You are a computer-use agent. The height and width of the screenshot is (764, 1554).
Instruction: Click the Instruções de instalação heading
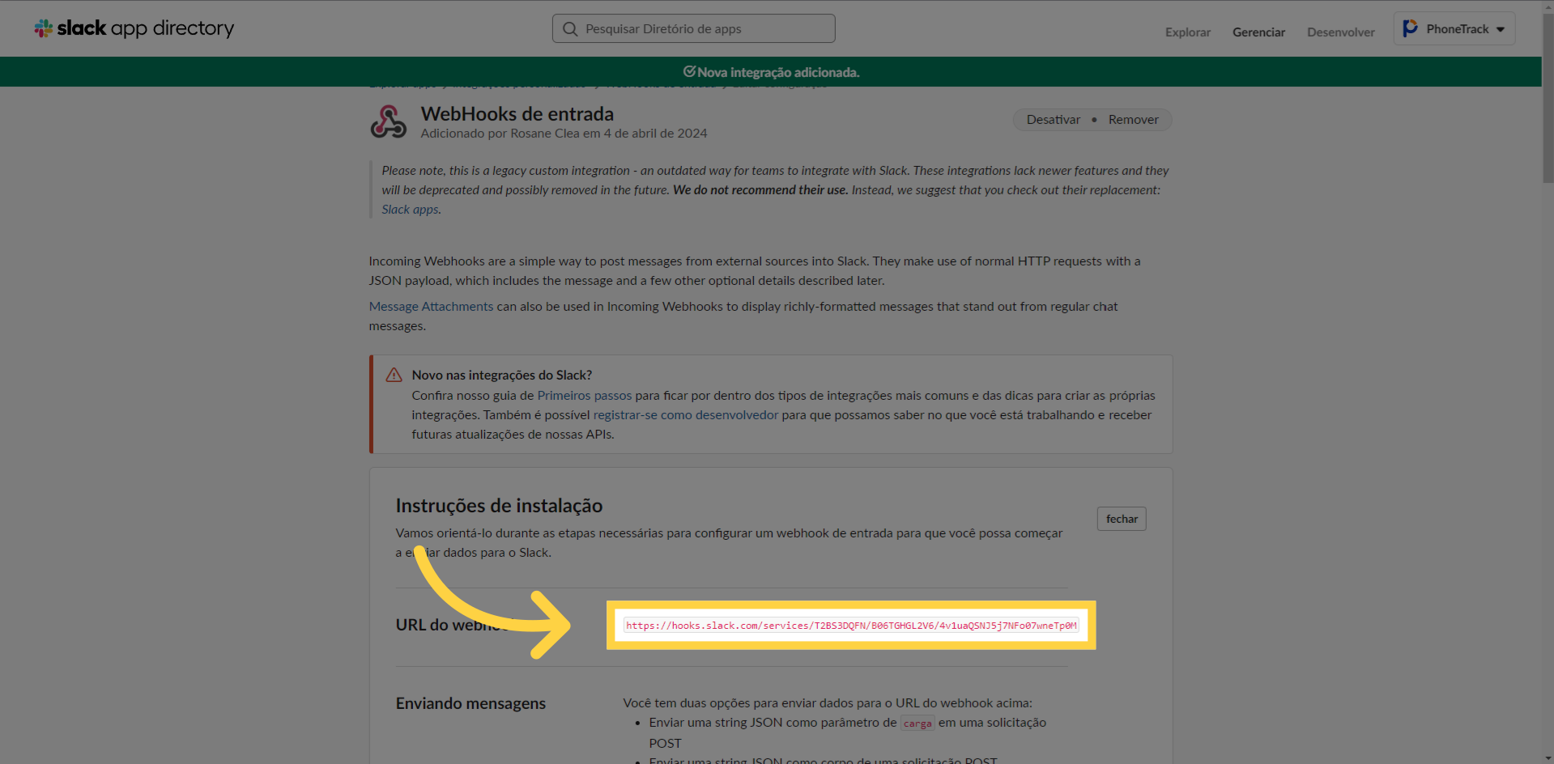(x=499, y=506)
